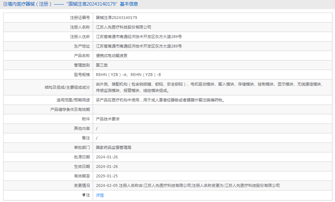Click change record text starting 2024-02-05
The height and width of the screenshot is (202, 335).
(188, 185)
